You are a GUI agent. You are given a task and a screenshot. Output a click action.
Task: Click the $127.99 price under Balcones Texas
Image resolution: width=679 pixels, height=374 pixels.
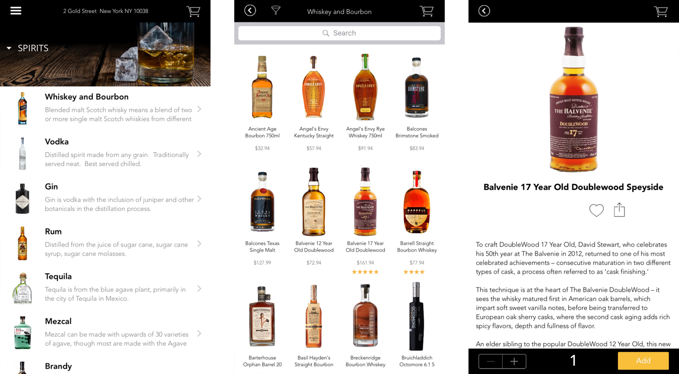[x=262, y=263]
